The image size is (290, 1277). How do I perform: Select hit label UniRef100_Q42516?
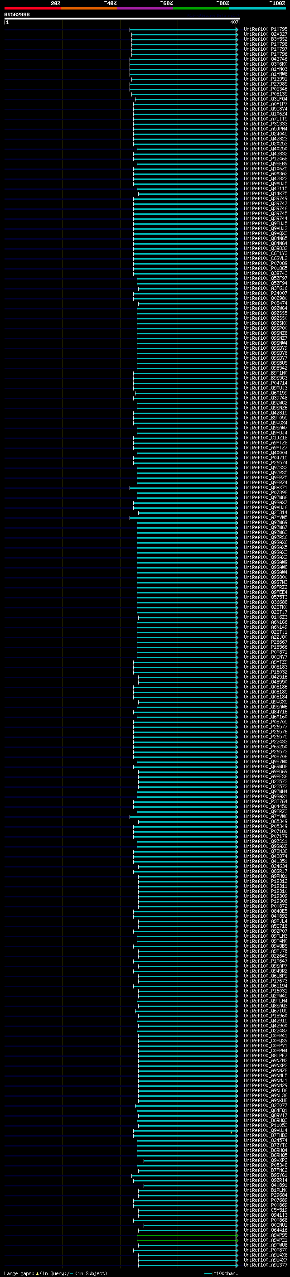pyautogui.click(x=266, y=677)
